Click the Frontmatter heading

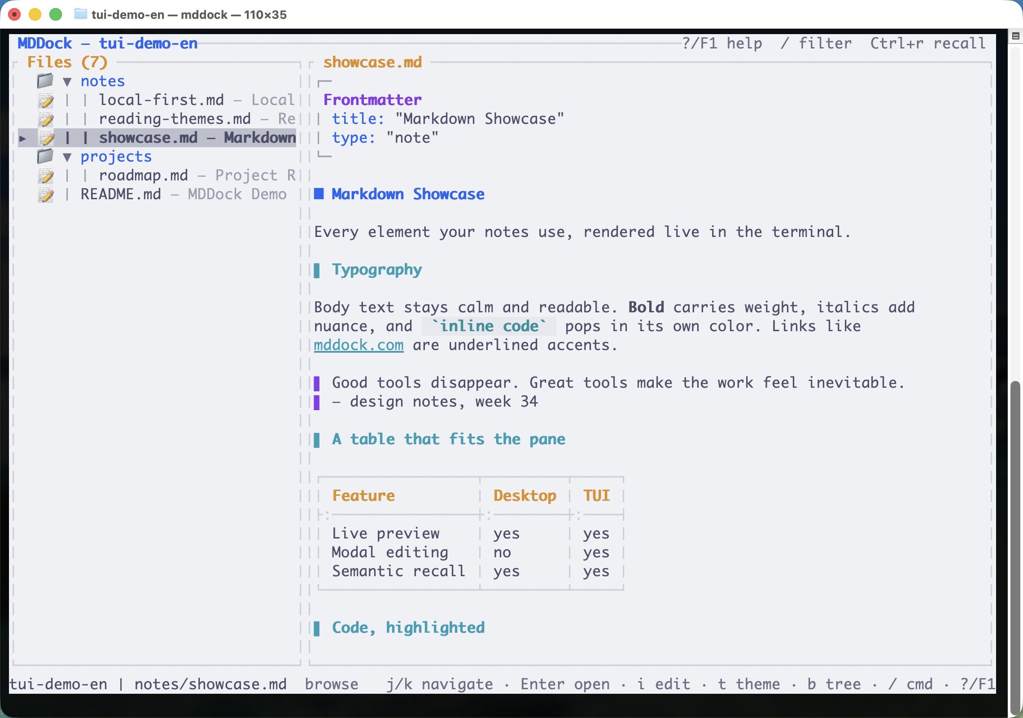click(372, 100)
